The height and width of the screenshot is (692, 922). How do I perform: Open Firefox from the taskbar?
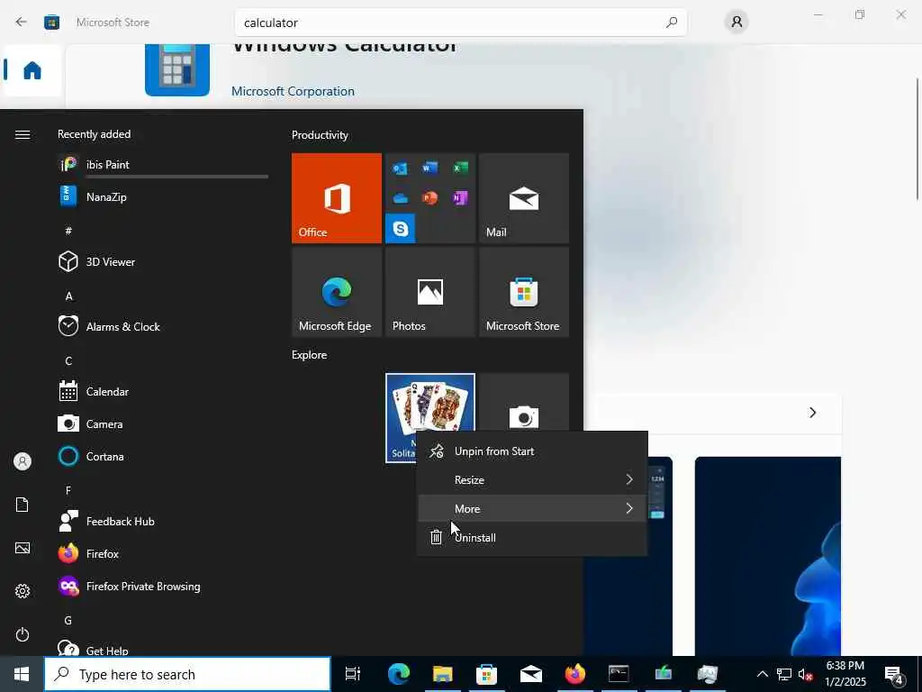(574, 674)
